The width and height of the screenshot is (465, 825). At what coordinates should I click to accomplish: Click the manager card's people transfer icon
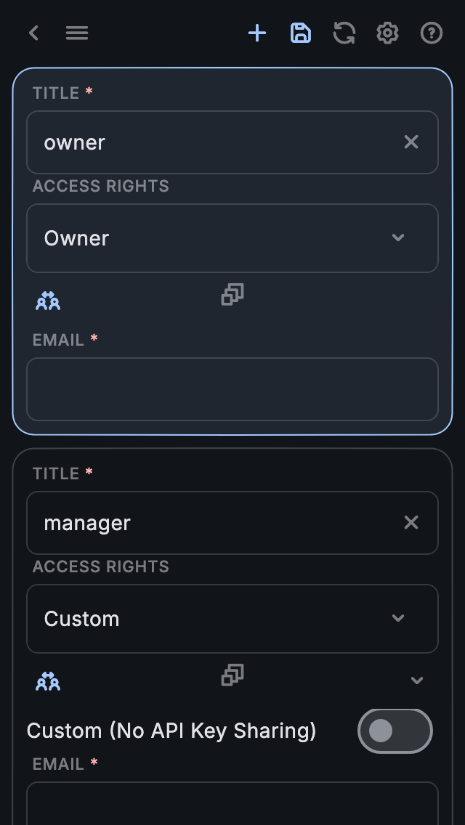click(x=48, y=680)
